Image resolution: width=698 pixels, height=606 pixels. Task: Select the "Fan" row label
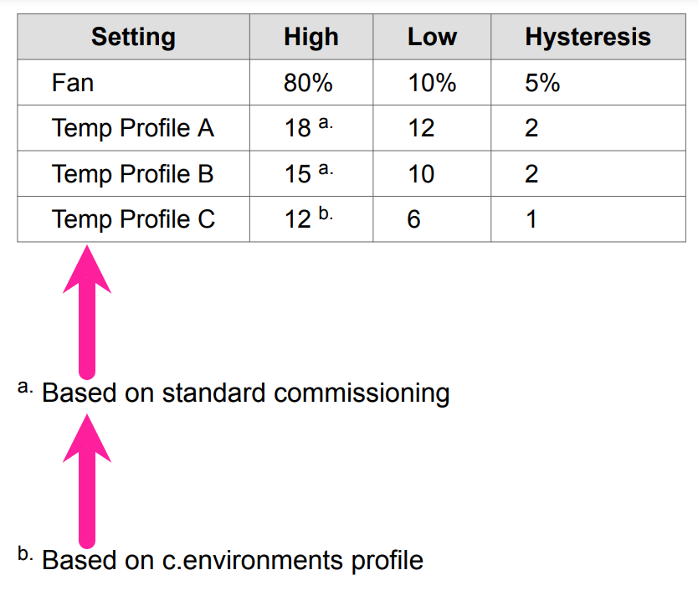click(x=73, y=83)
